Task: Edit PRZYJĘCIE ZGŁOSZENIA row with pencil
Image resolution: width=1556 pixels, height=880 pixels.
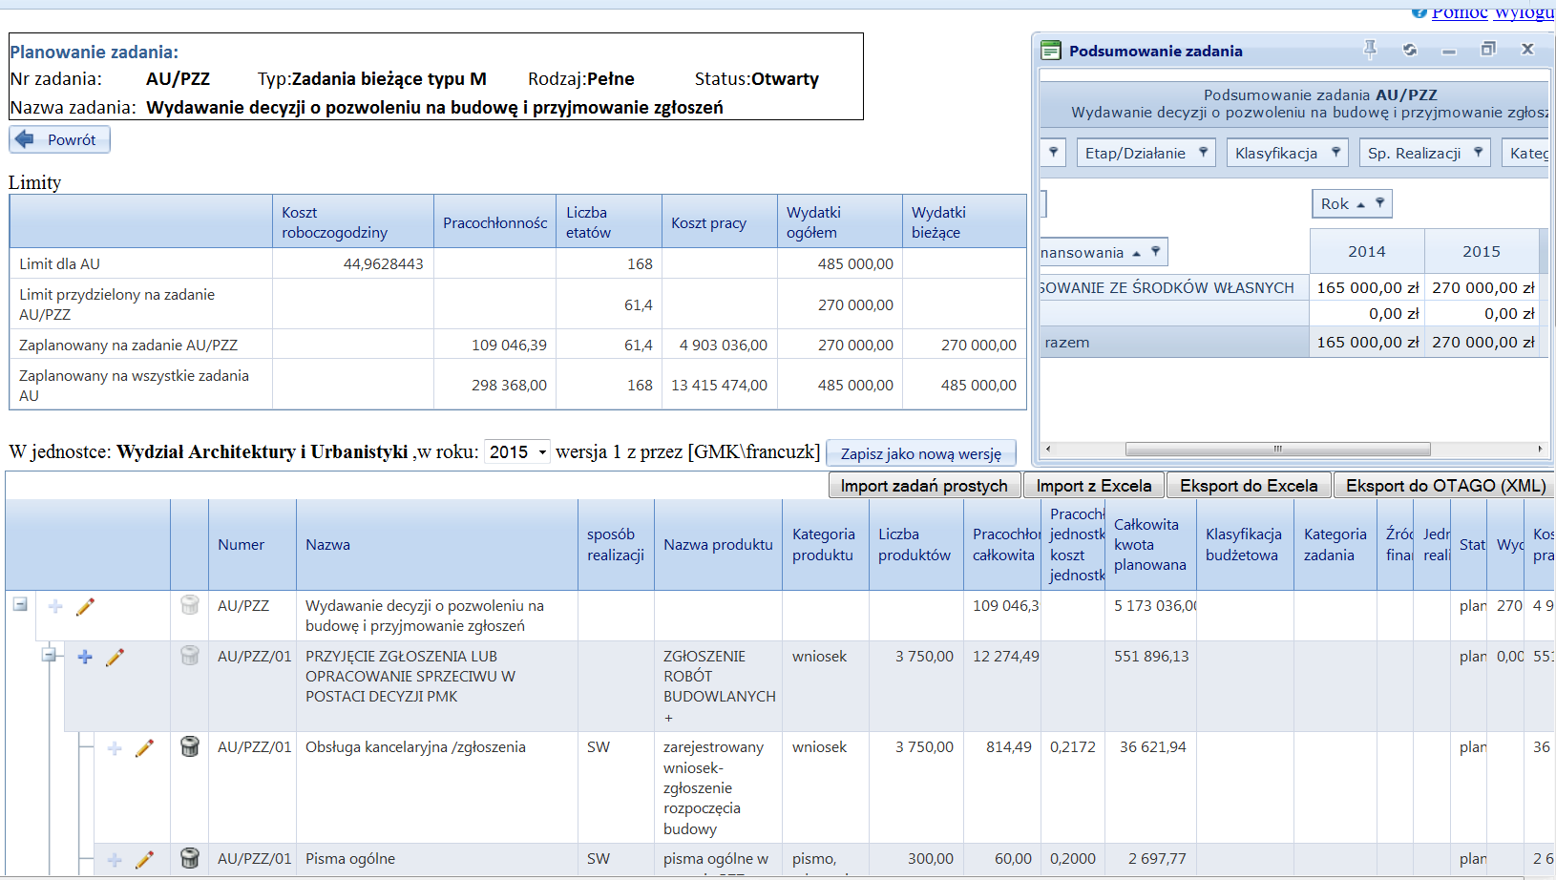Action: pyautogui.click(x=115, y=657)
